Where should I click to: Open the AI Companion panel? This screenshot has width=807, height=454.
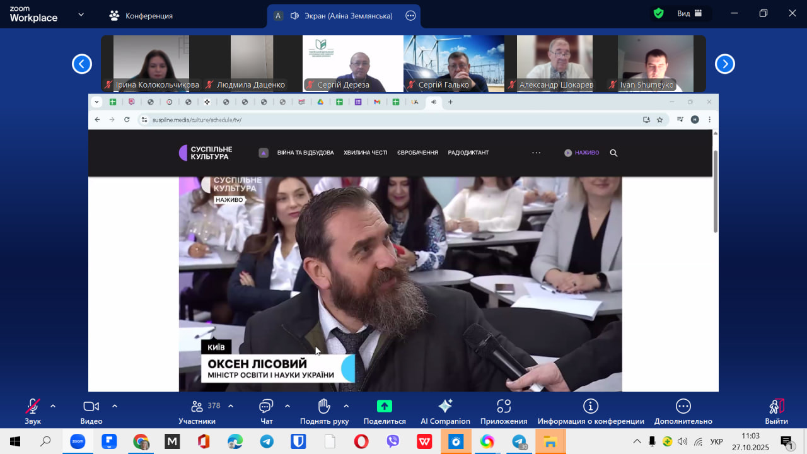pos(445,407)
